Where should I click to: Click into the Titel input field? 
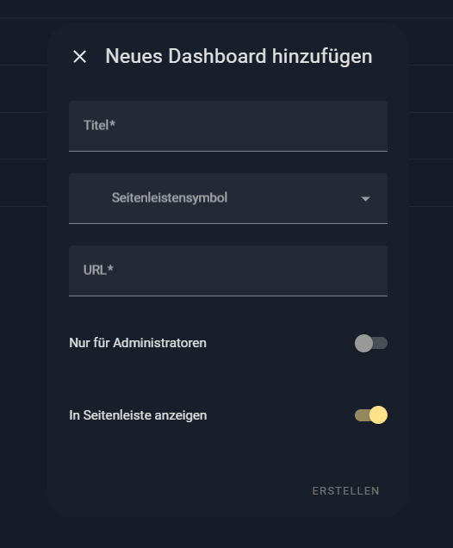click(228, 126)
